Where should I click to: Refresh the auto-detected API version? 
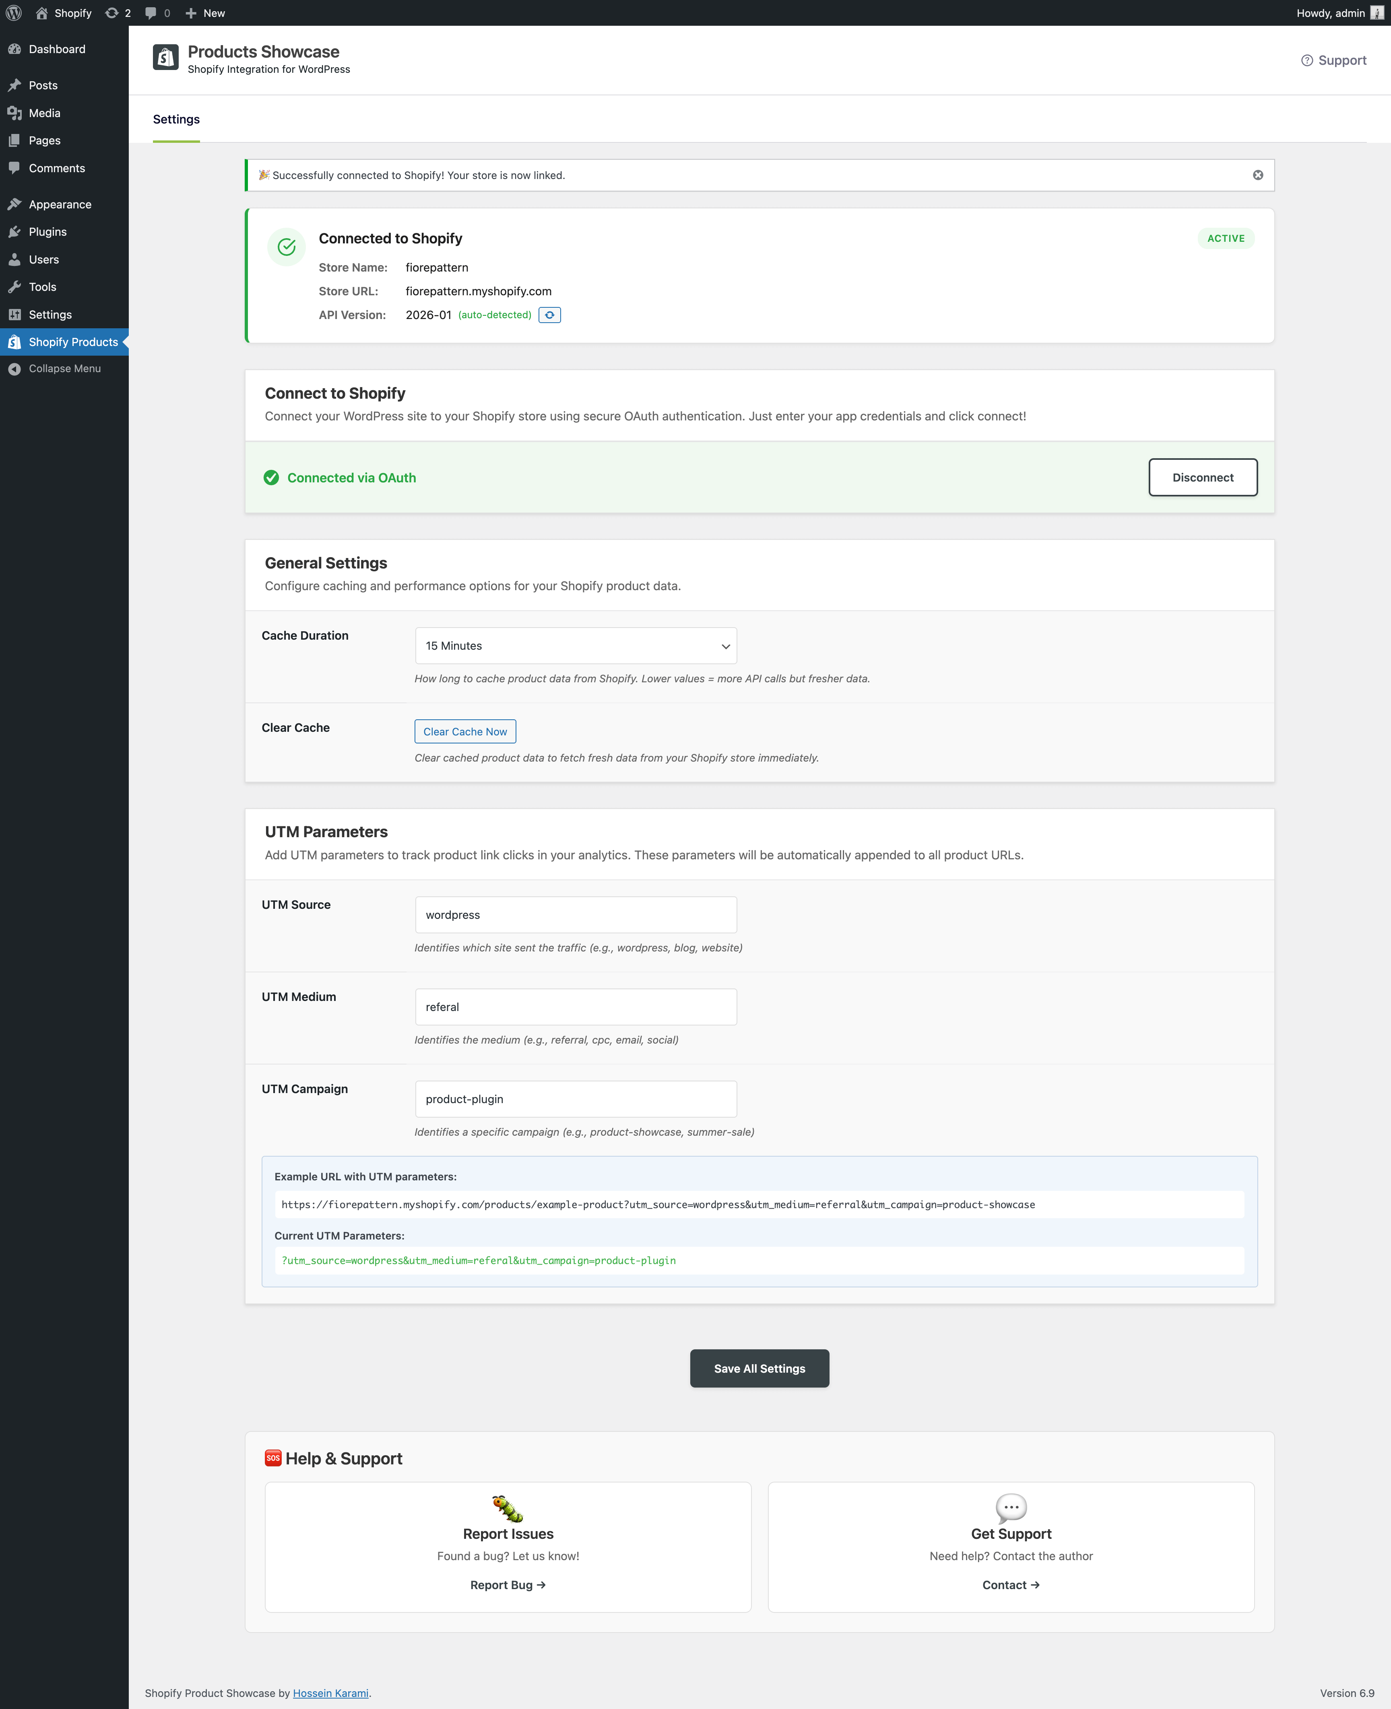pyautogui.click(x=549, y=315)
